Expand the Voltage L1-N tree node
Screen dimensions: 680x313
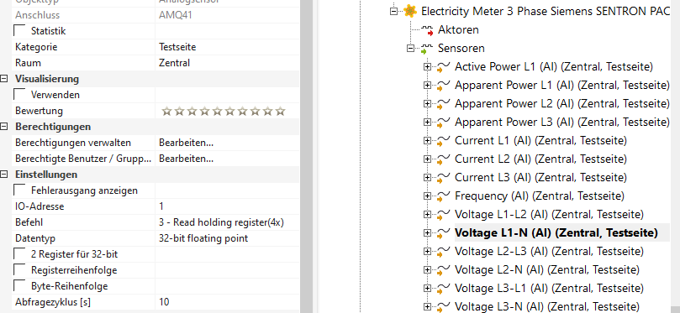(427, 233)
